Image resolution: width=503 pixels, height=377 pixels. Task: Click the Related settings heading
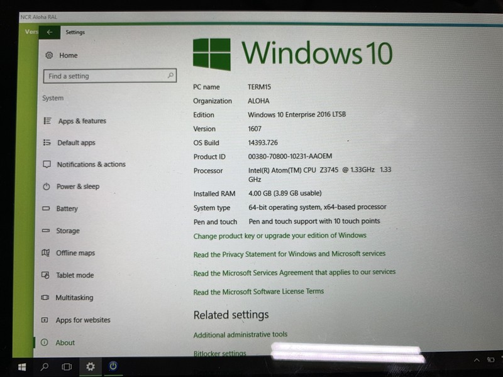click(x=231, y=315)
